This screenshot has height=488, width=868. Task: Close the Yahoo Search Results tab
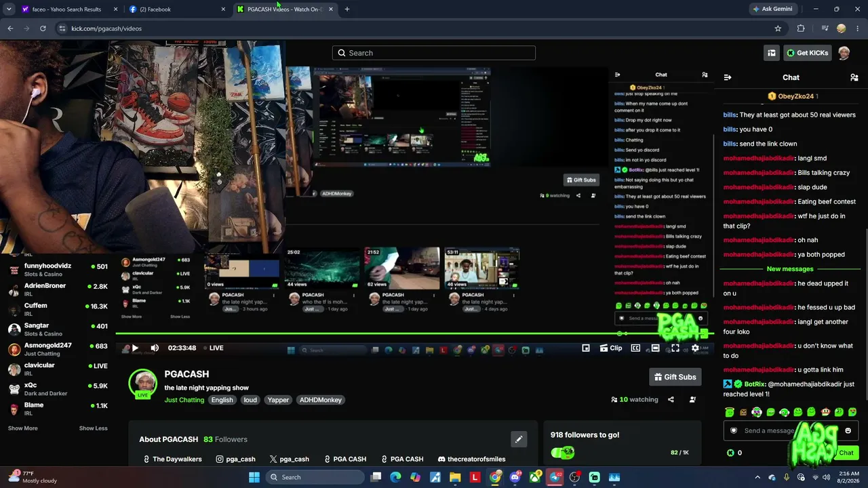(x=115, y=9)
